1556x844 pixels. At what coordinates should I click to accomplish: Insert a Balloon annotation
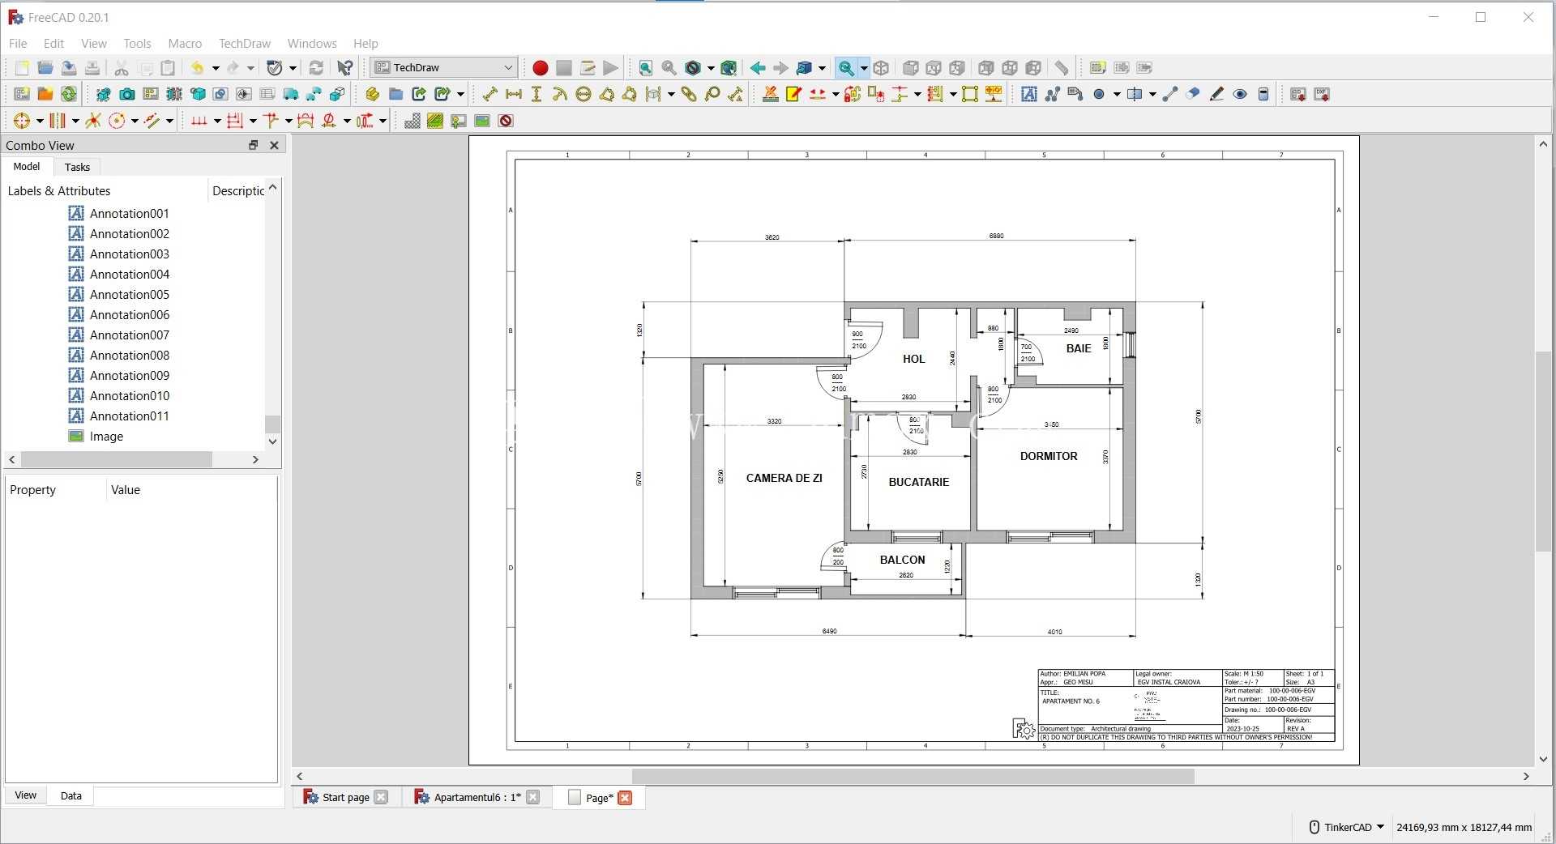pos(712,94)
